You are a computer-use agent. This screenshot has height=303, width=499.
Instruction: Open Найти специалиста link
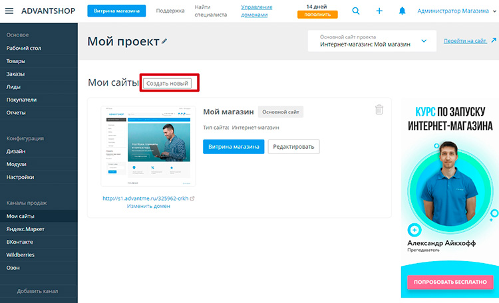coord(211,11)
